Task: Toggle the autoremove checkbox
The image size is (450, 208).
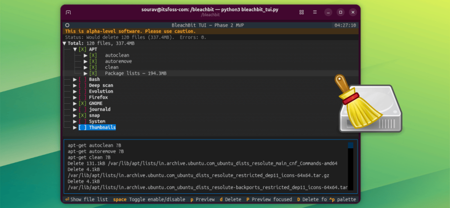Action: 93,62
